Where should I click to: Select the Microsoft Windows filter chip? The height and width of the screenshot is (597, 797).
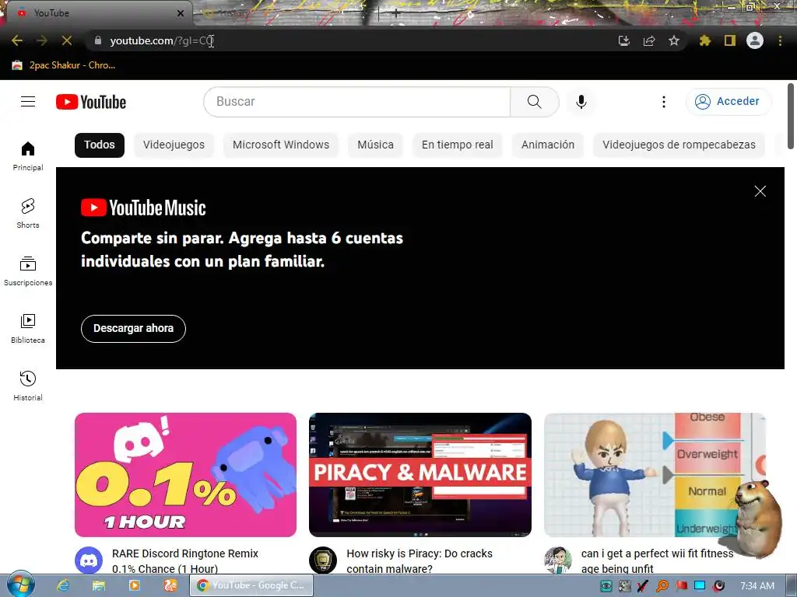pos(281,145)
